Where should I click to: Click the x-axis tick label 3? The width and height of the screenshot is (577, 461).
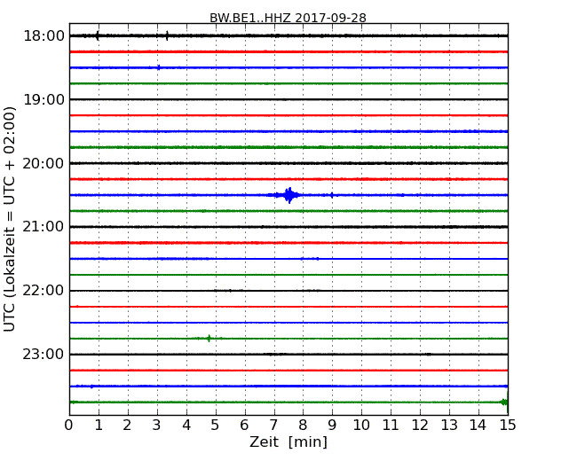(157, 426)
